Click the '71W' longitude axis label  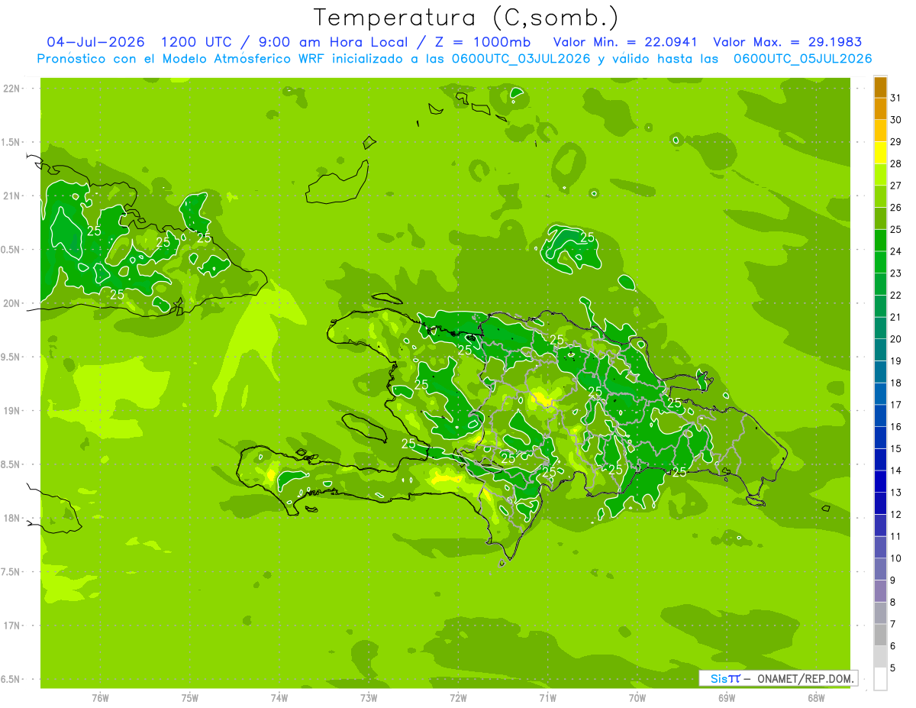tap(547, 698)
